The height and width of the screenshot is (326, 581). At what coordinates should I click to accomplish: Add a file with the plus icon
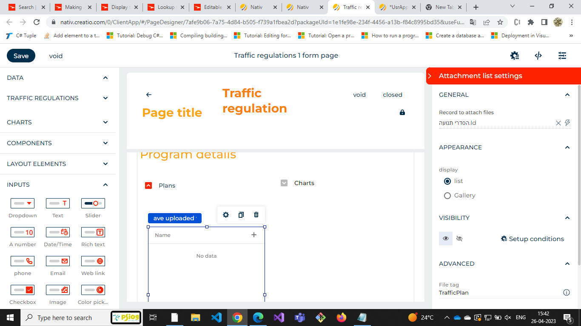pyautogui.click(x=254, y=235)
